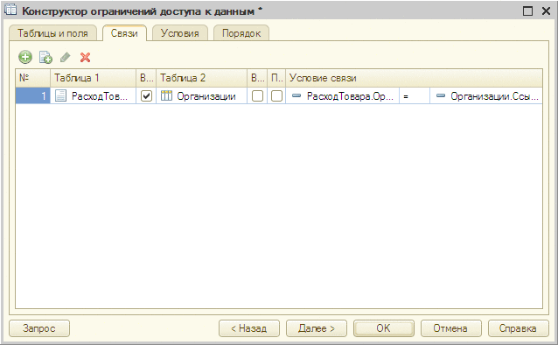558x345 pixels.
Task: Switch to the Условия tab
Action: pos(179,33)
